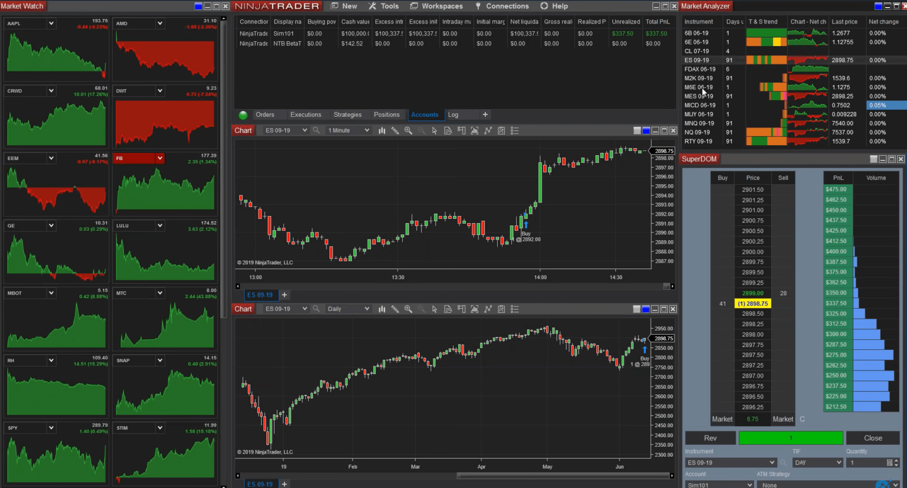The height and width of the screenshot is (488, 907).
Task: Open data box icon on Daily chart
Action: point(448,309)
